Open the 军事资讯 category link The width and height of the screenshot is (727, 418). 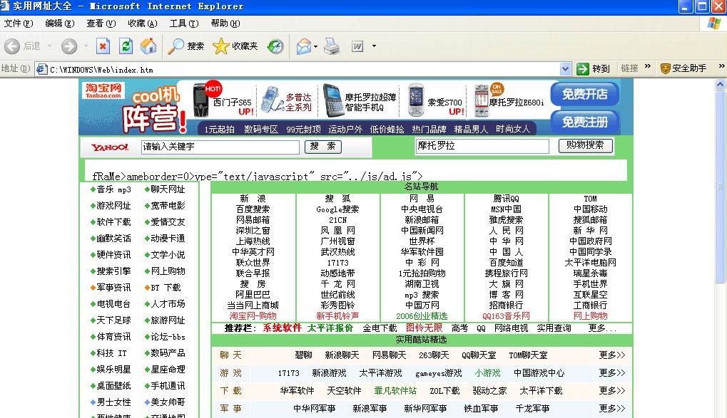click(x=113, y=288)
